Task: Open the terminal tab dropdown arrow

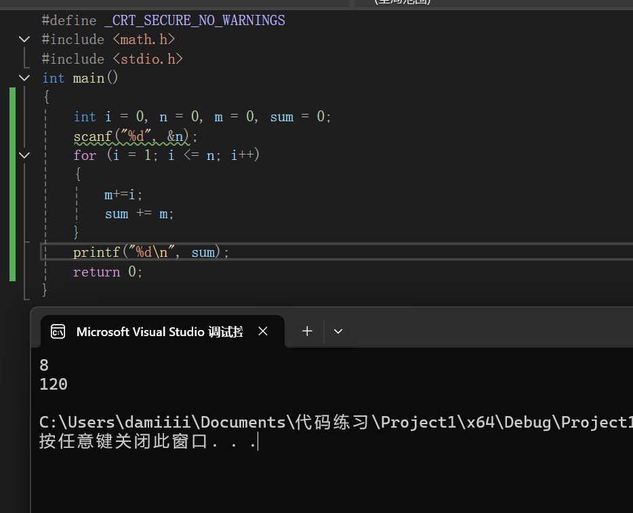Action: click(x=338, y=331)
